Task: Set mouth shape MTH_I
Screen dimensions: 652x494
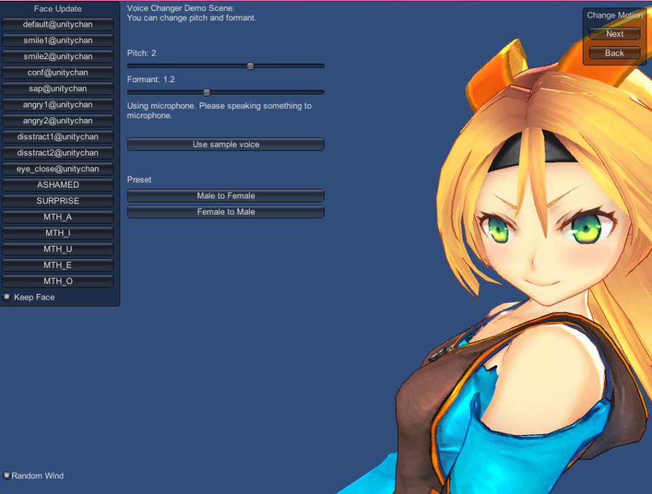Action: [58, 232]
